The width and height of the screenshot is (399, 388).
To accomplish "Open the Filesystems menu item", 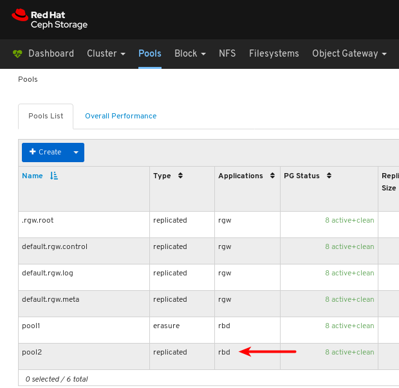I will [274, 54].
